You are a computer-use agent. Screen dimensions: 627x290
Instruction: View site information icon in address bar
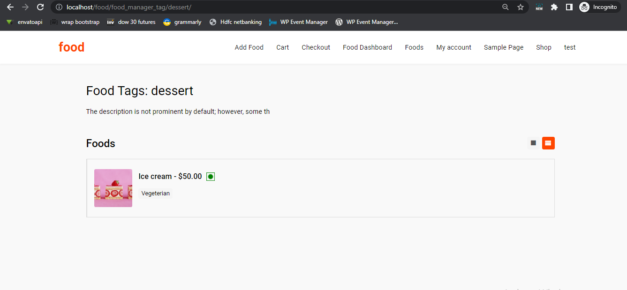(x=59, y=7)
